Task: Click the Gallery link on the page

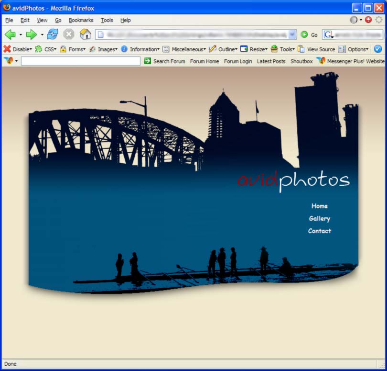Action: coord(320,219)
